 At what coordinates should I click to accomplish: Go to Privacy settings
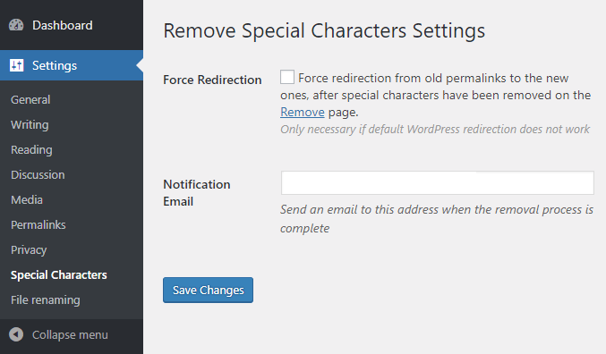(29, 249)
